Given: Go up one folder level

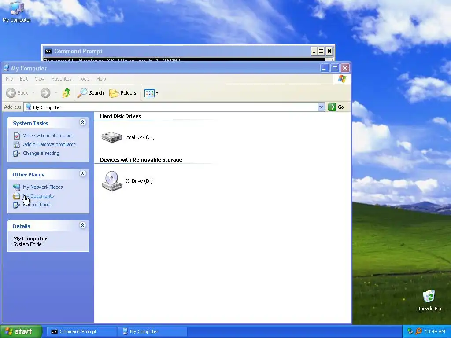Looking at the screenshot, I should coord(67,93).
